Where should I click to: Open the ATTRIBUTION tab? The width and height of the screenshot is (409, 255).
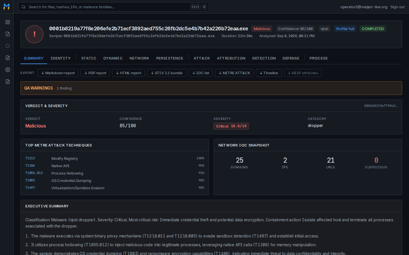231,58
